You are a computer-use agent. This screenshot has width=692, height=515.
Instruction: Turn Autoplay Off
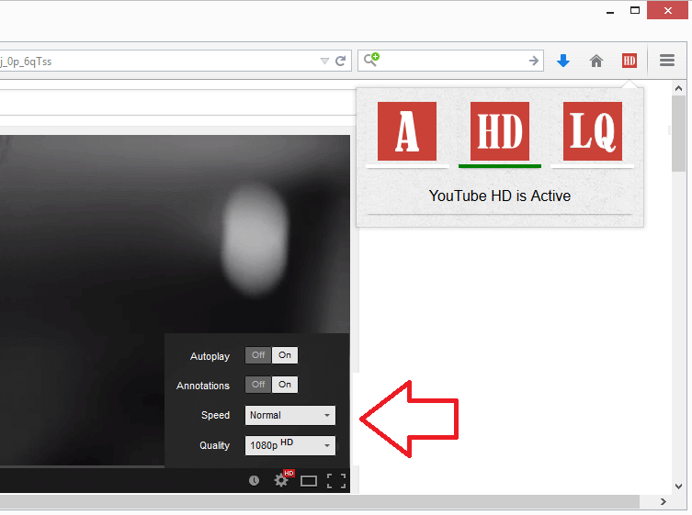(258, 355)
